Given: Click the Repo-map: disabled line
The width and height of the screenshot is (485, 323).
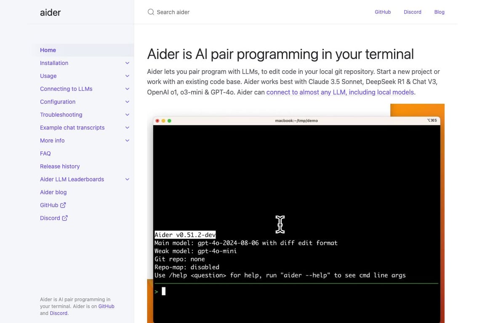Looking at the screenshot, I should click(187, 267).
